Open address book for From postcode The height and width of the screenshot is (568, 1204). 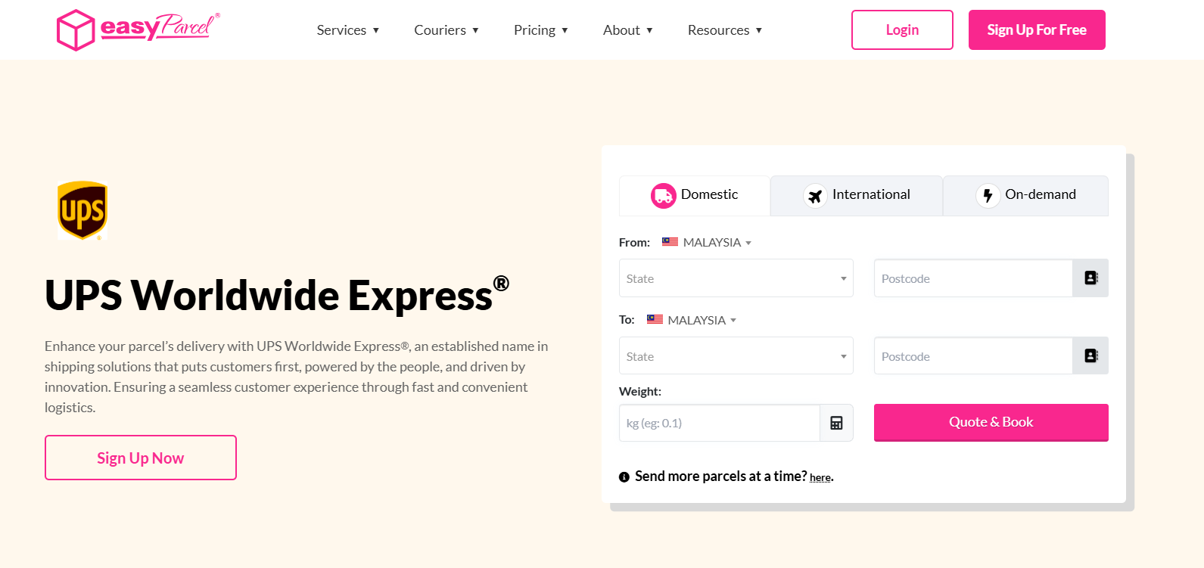1090,278
